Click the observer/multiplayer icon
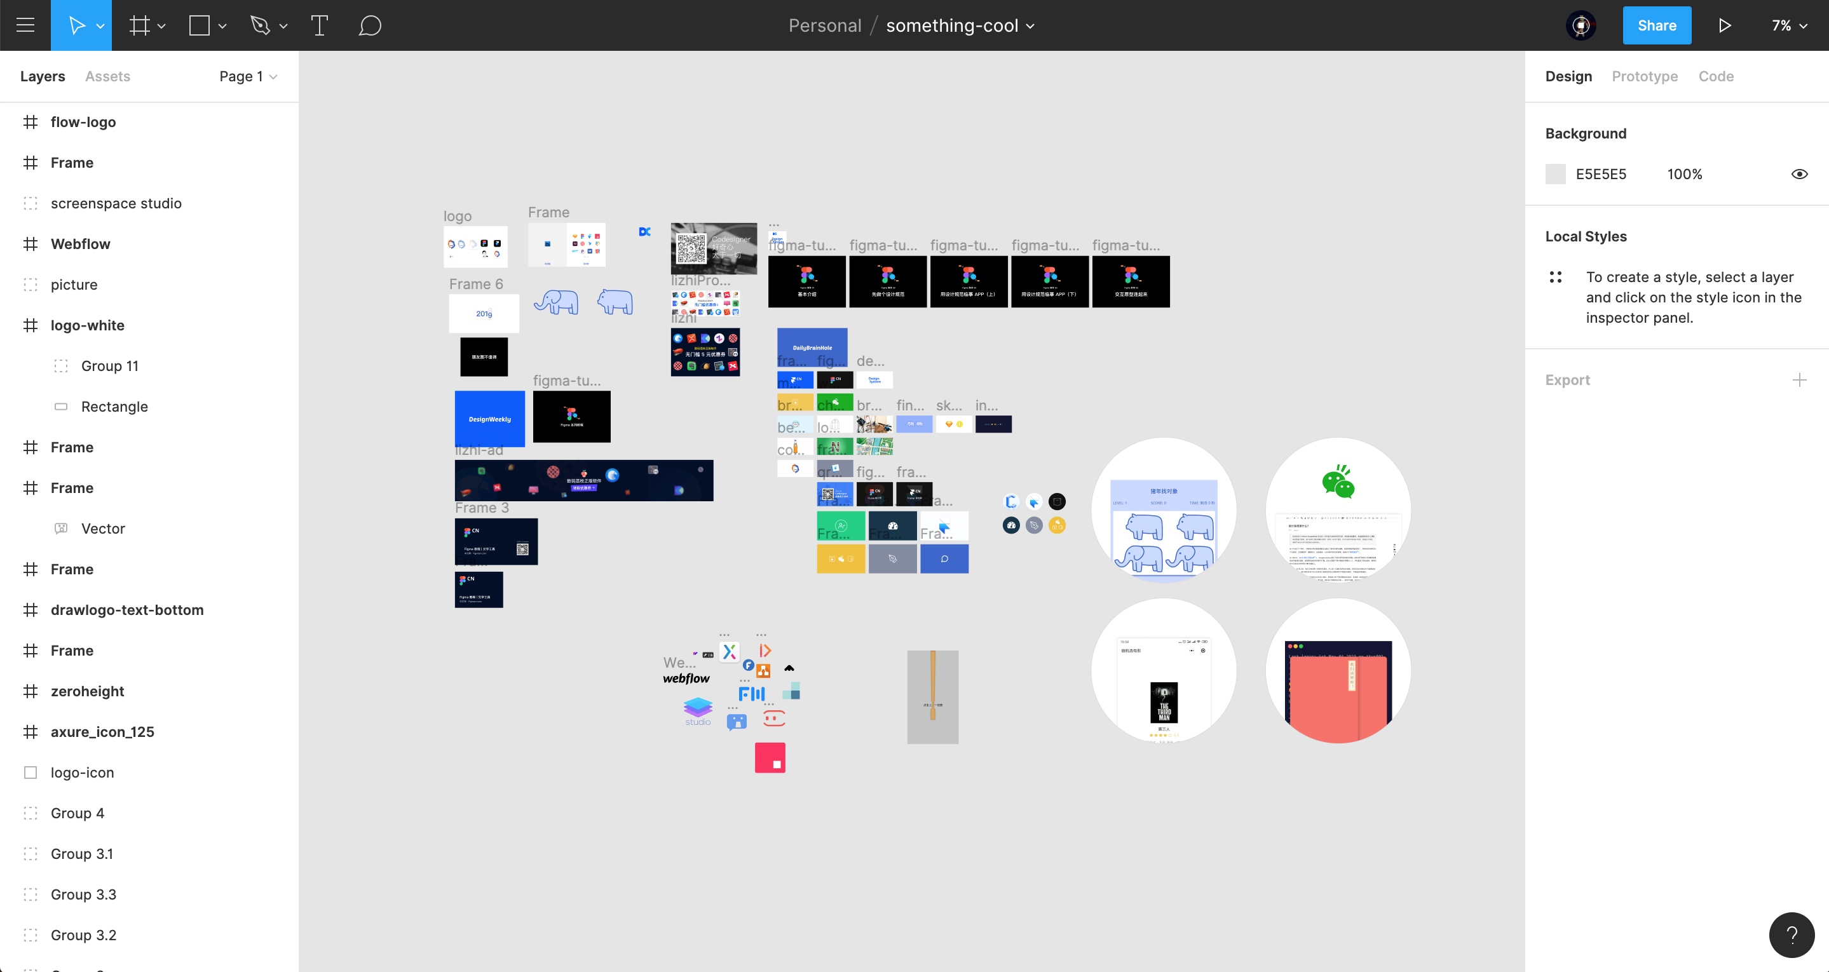The width and height of the screenshot is (1829, 972). pos(1581,25)
